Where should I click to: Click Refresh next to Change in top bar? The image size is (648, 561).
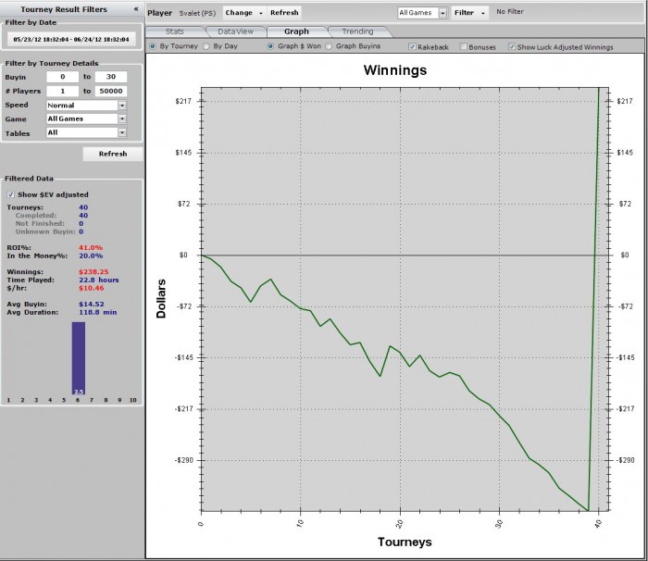click(284, 13)
